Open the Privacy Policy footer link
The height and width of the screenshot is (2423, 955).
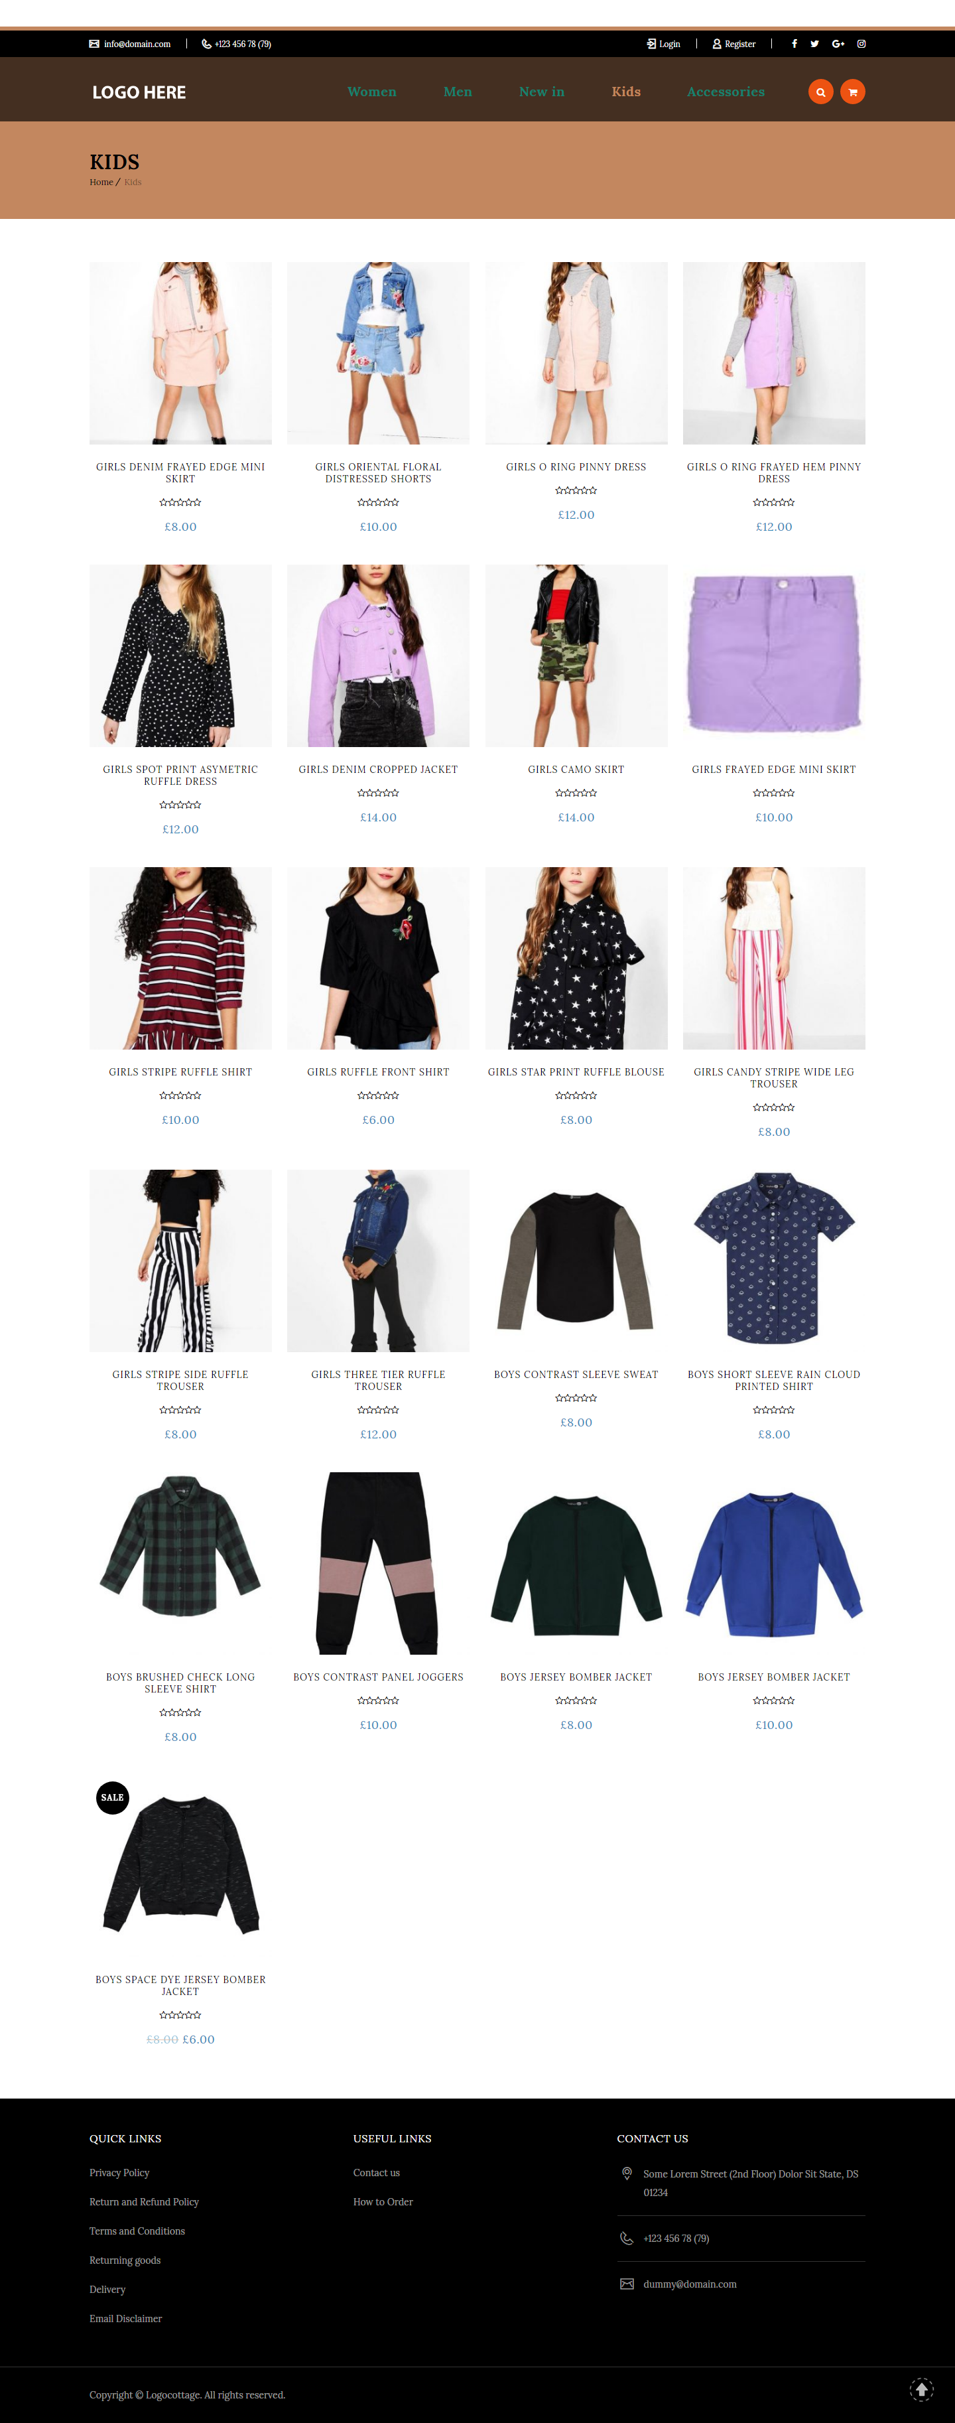(119, 2173)
